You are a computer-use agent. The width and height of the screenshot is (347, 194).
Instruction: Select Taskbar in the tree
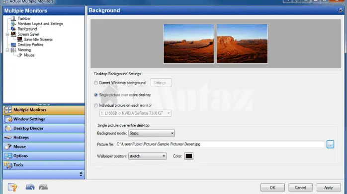coord(24,18)
